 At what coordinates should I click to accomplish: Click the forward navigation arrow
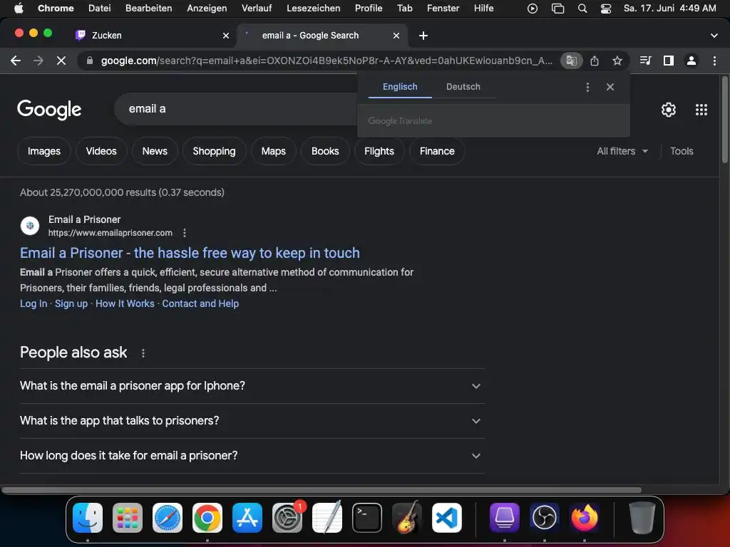coord(38,61)
